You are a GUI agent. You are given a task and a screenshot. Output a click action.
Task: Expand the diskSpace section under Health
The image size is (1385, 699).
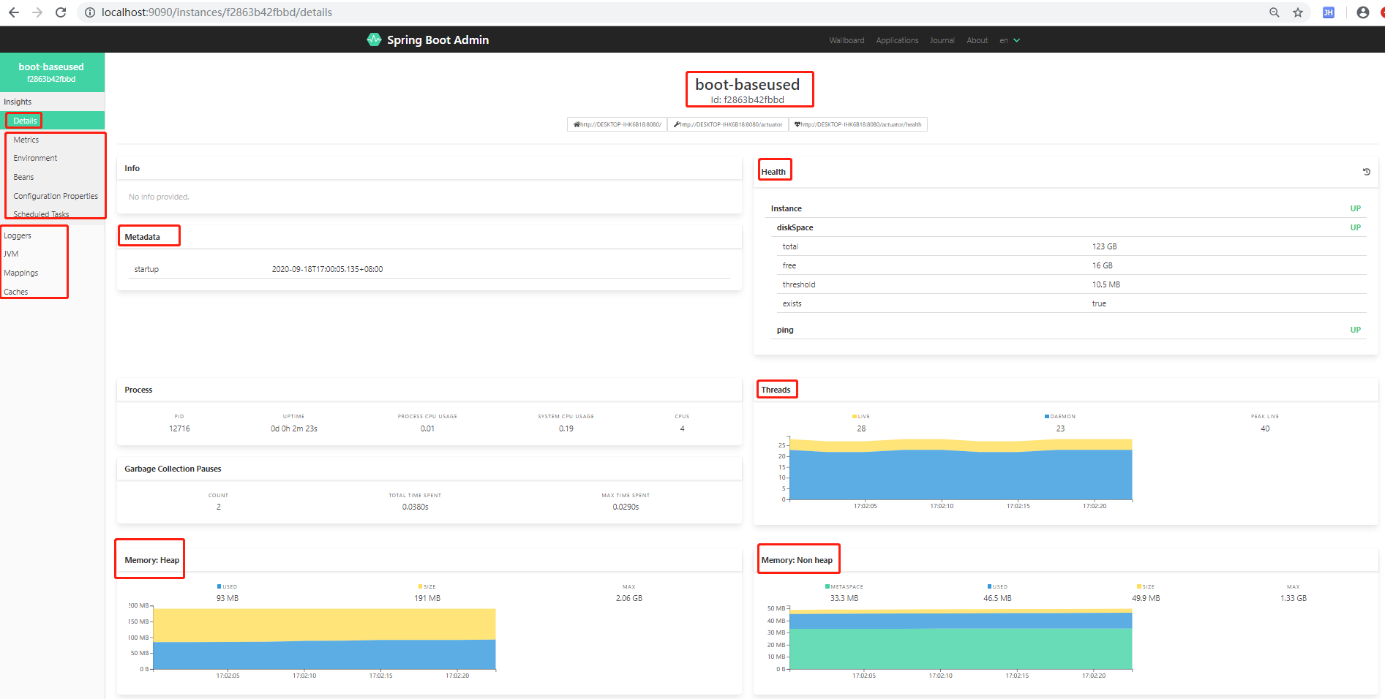(795, 227)
